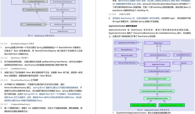Click line '1. ClassPathXmlApplicationContext: 默认从类路径加载配置文件'
This screenshot has width=195, height=114.
tap(142, 113)
